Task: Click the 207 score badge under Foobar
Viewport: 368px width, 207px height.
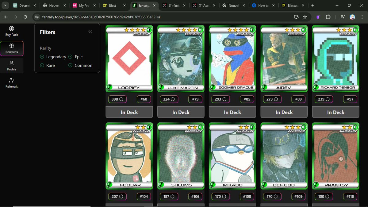Action: [117, 196]
